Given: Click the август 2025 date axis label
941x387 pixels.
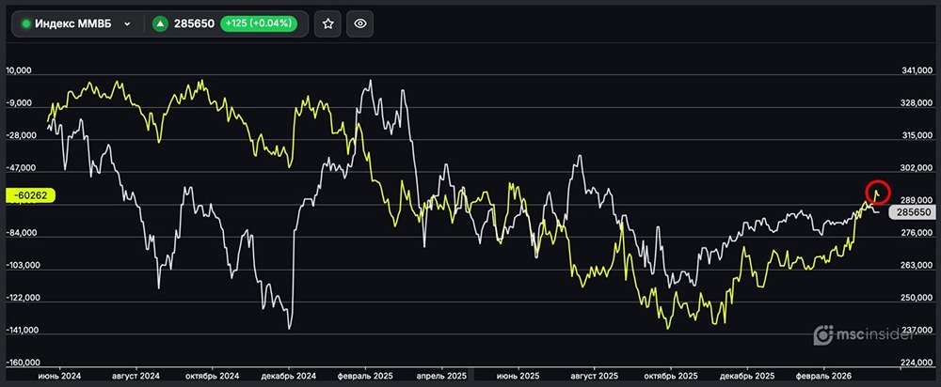Looking at the screenshot, I should [x=595, y=375].
